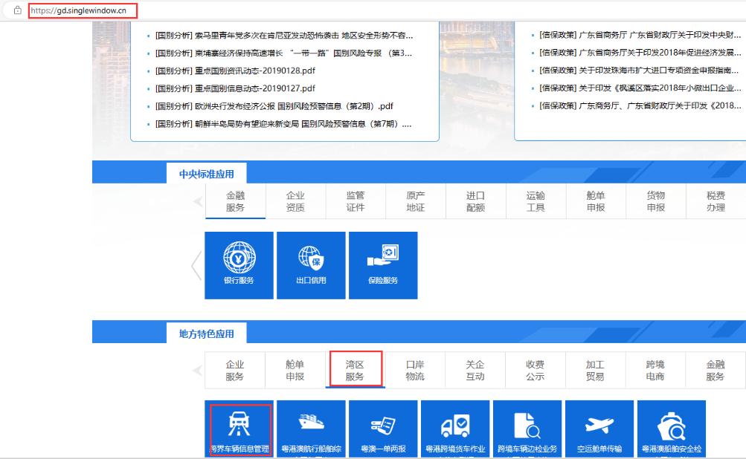This screenshot has height=459, width=746.
Task: Click left arrow beside 银行服务 tile
Action: coord(196,265)
